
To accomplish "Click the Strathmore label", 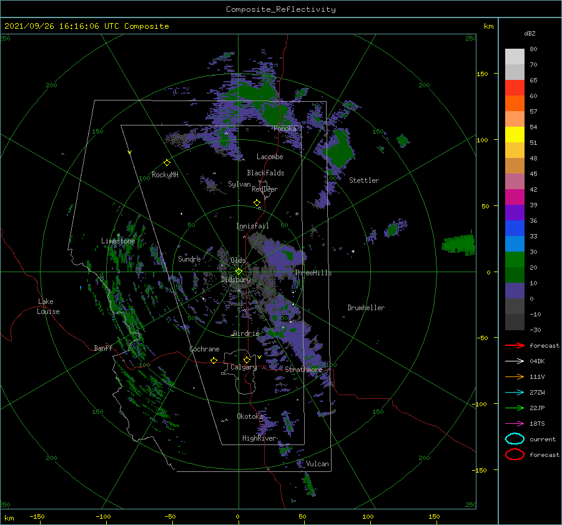I will 303,370.
